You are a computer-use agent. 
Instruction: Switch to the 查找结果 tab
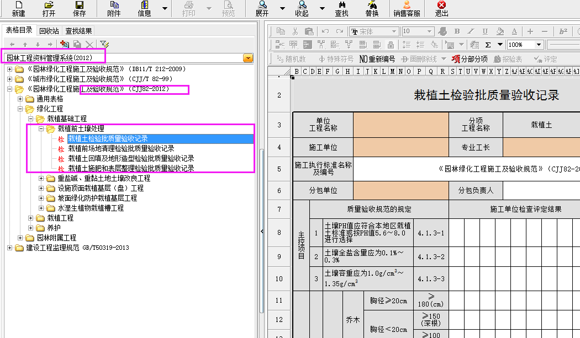point(78,31)
